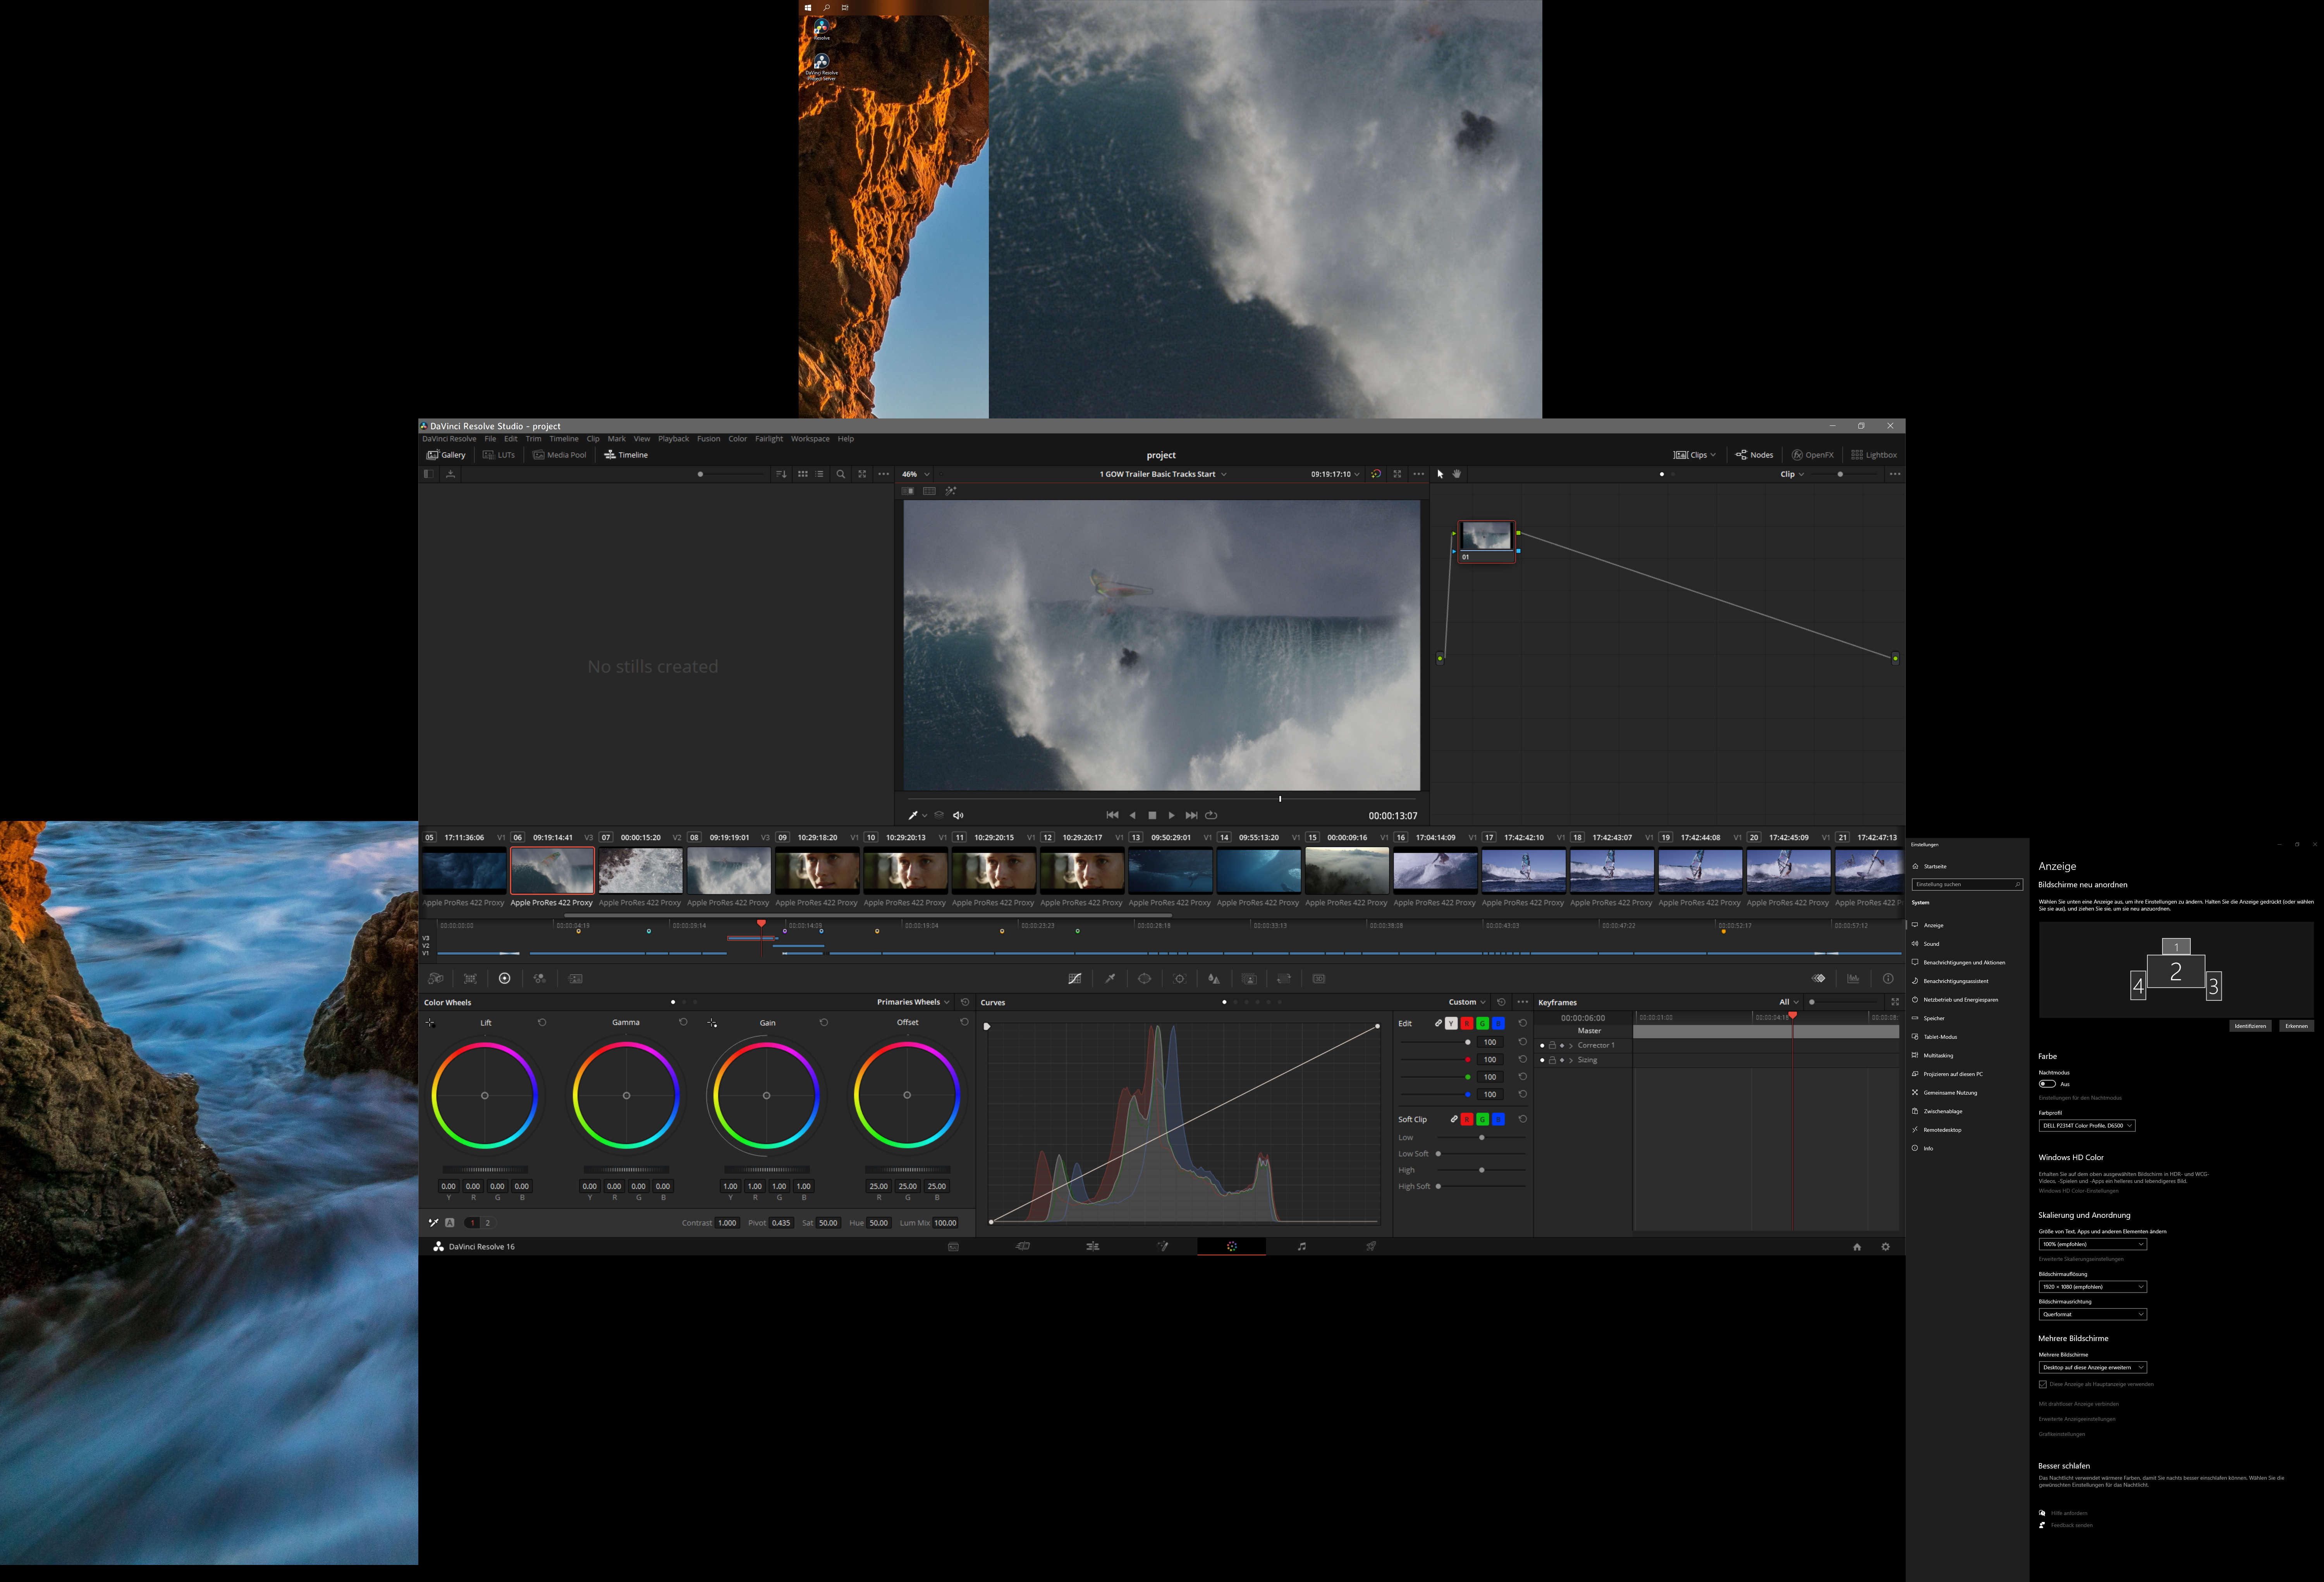Open the 3D stereoscopic palette
The image size is (2324, 1582).
point(1319,979)
